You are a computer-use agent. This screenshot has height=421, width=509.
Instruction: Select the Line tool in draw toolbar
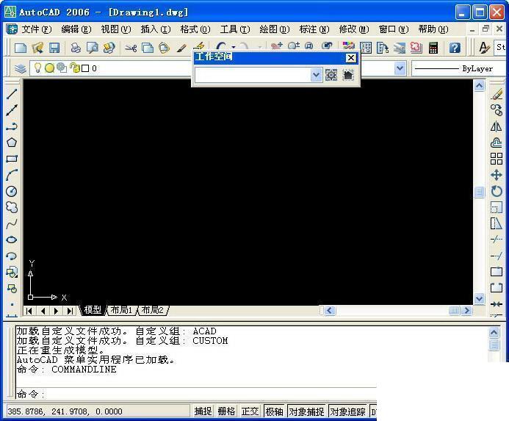tap(12, 94)
